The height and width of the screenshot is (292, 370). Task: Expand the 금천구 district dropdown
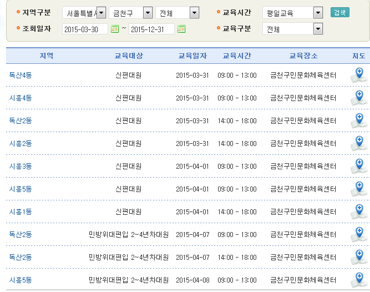(x=148, y=13)
